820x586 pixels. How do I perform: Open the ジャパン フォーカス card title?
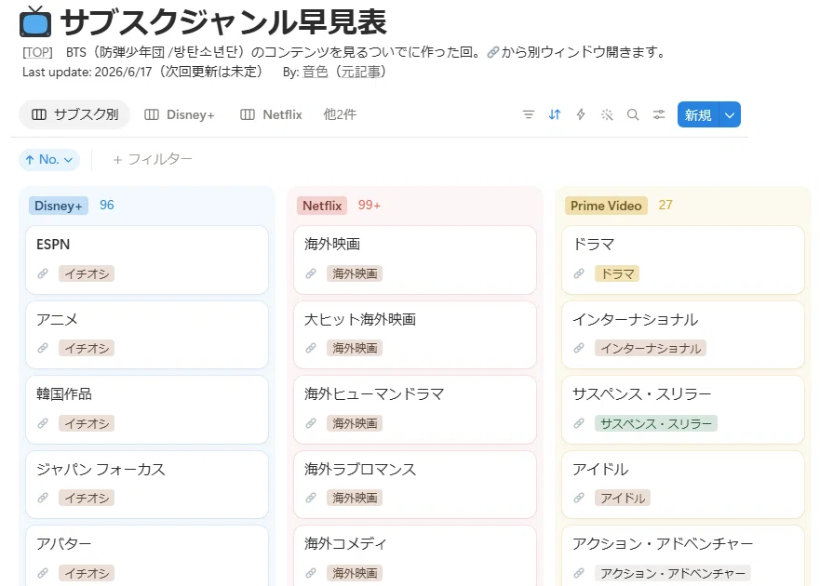coord(101,470)
